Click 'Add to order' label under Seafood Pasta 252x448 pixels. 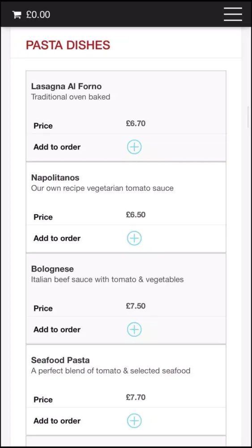tap(57, 421)
